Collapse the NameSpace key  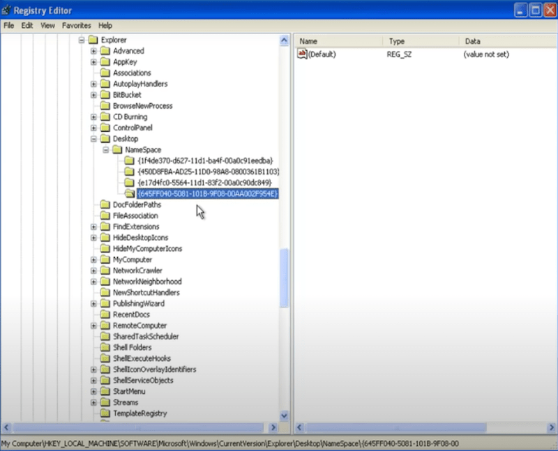coord(106,150)
